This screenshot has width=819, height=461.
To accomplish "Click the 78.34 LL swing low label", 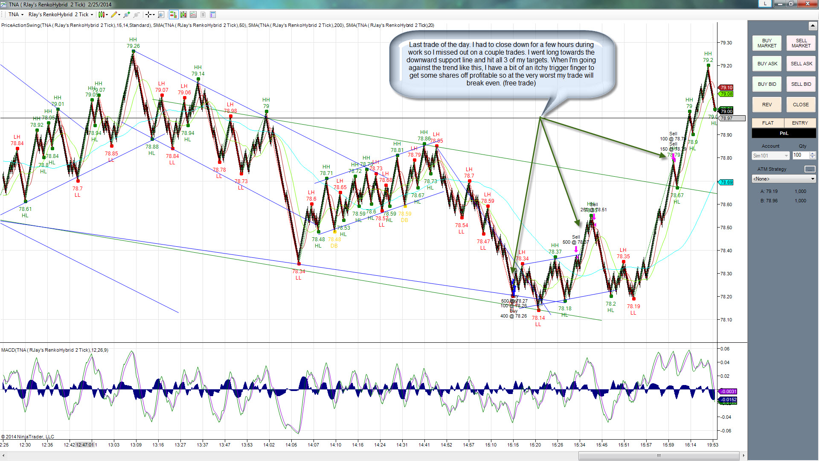I will [299, 274].
